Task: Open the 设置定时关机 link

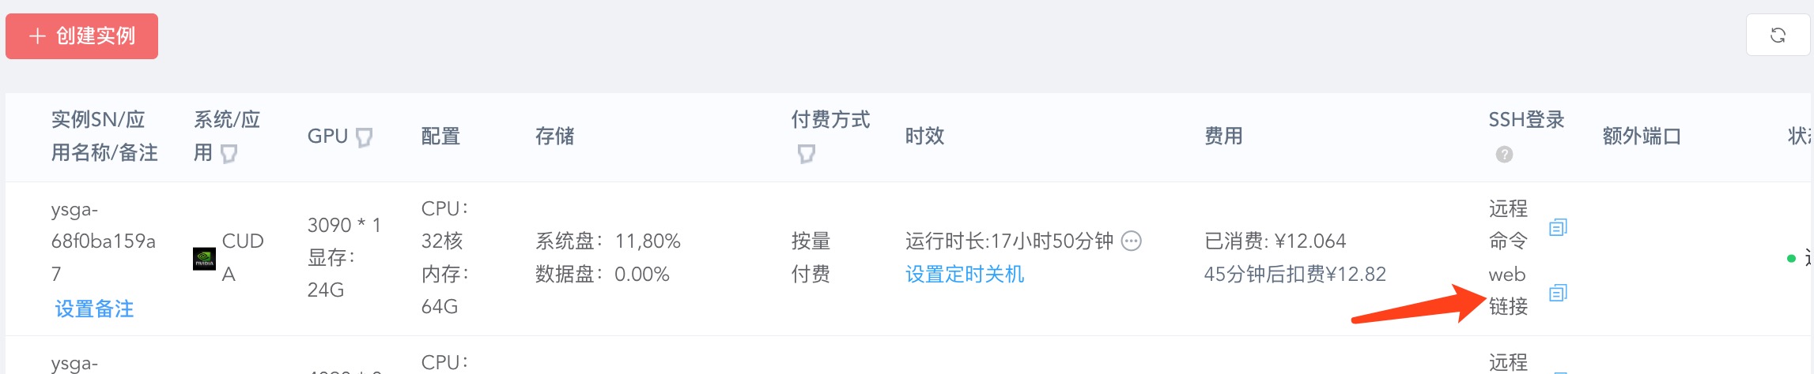Action: point(964,274)
